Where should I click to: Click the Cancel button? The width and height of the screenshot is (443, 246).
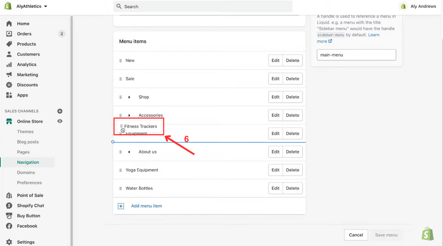pos(356,235)
